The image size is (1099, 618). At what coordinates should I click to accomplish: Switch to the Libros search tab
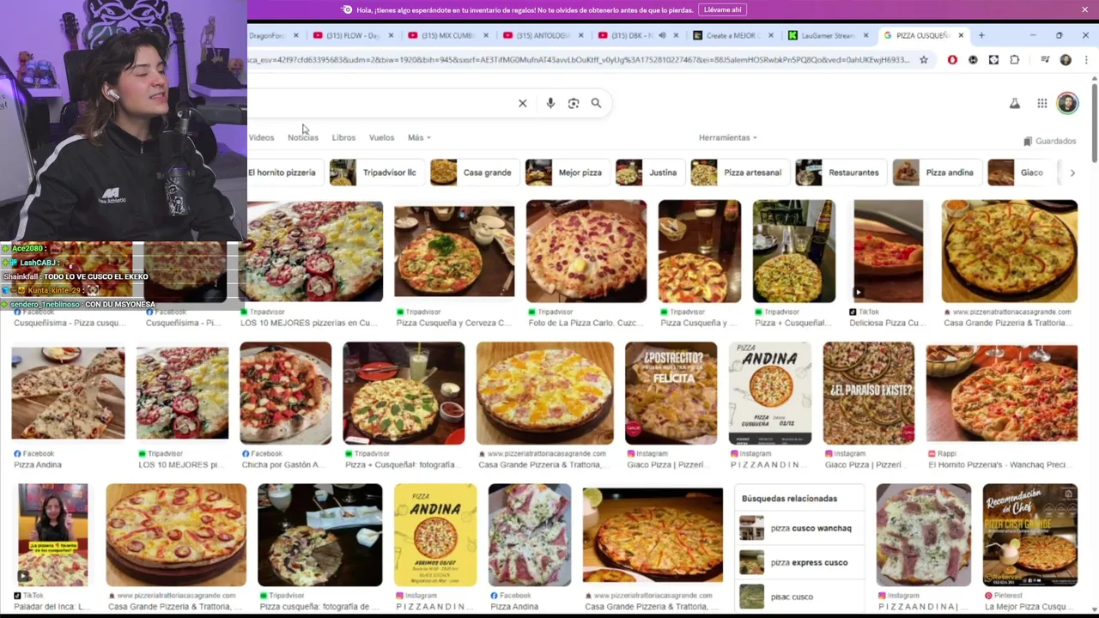[x=343, y=137]
